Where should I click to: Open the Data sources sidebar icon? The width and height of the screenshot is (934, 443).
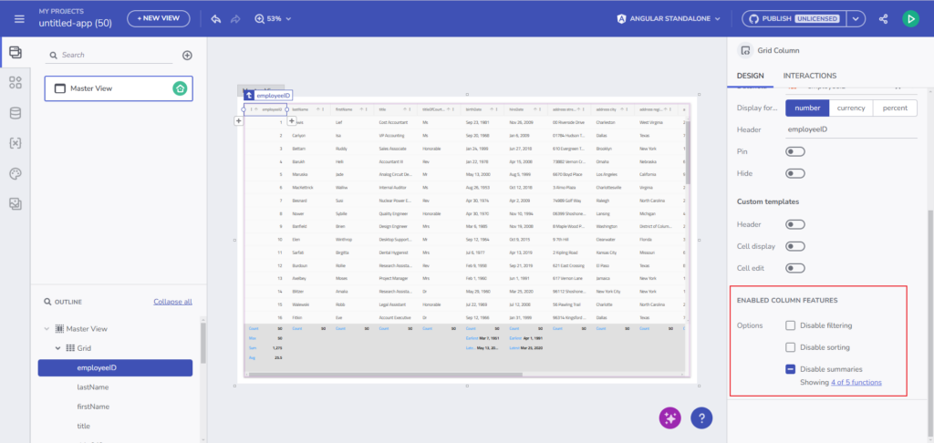16,113
